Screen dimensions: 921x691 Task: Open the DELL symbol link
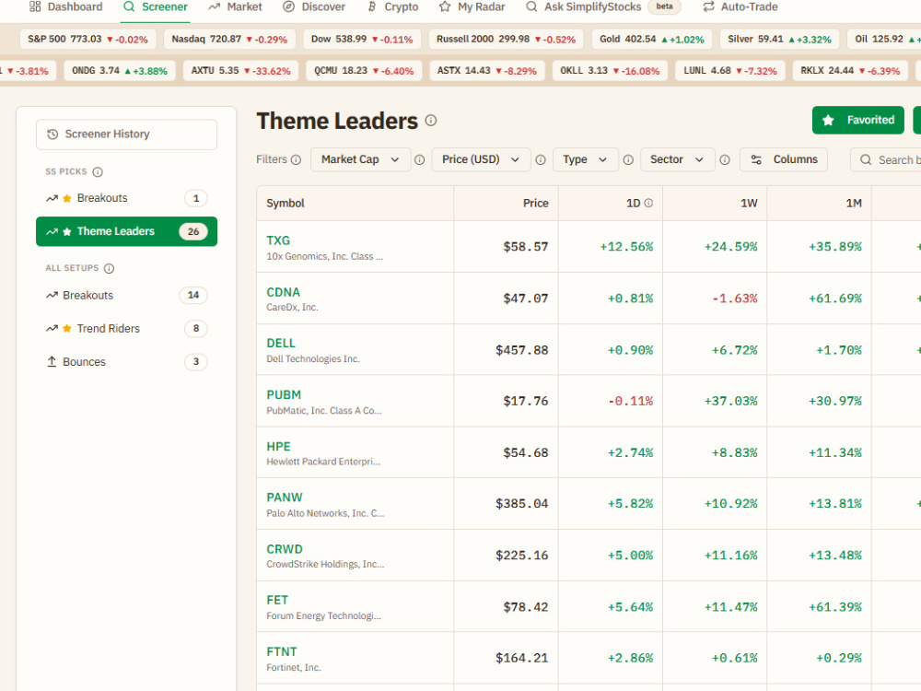point(281,343)
